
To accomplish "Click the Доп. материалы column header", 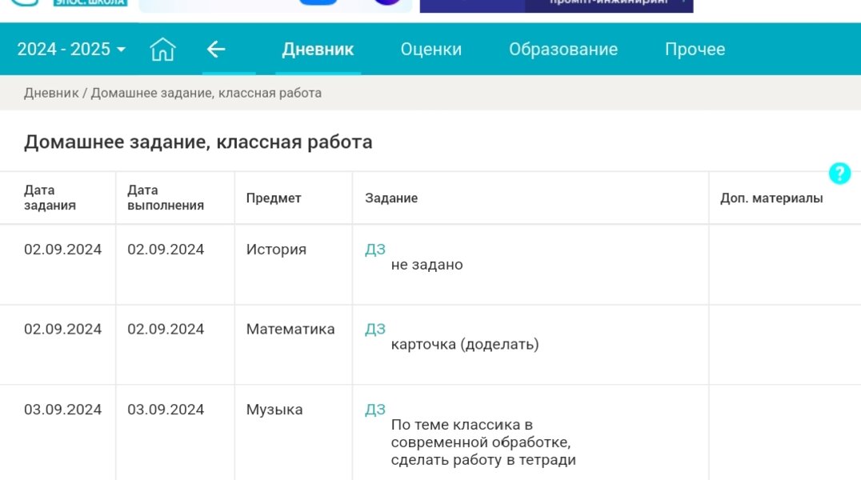I will 770,198.
